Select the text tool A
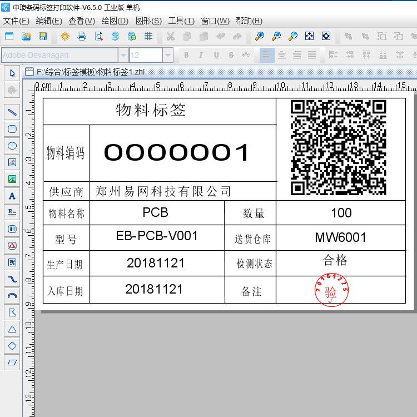417x417 pixels. 12,196
